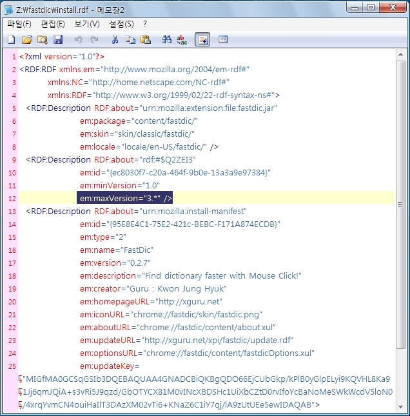
Task: Click the xmlns:RDF w3.org line
Action: [x=164, y=95]
